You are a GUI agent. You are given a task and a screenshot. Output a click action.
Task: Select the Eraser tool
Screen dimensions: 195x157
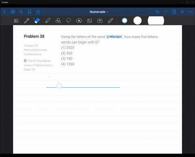(x=37, y=20)
